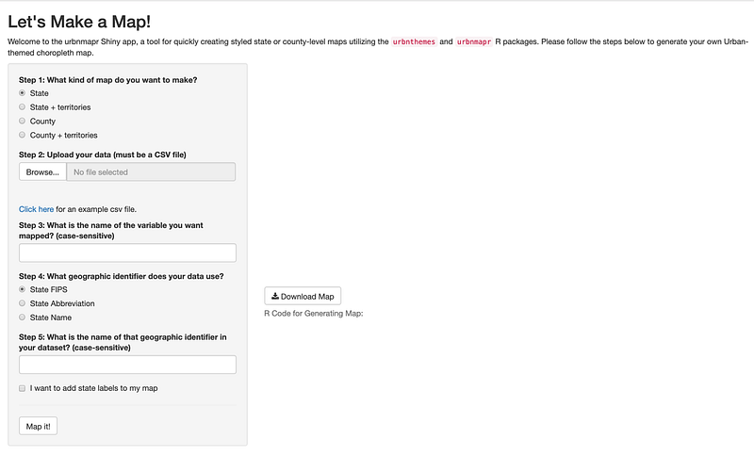Click the urbnmapr code text
Image resolution: width=754 pixels, height=456 pixels.
coord(474,41)
